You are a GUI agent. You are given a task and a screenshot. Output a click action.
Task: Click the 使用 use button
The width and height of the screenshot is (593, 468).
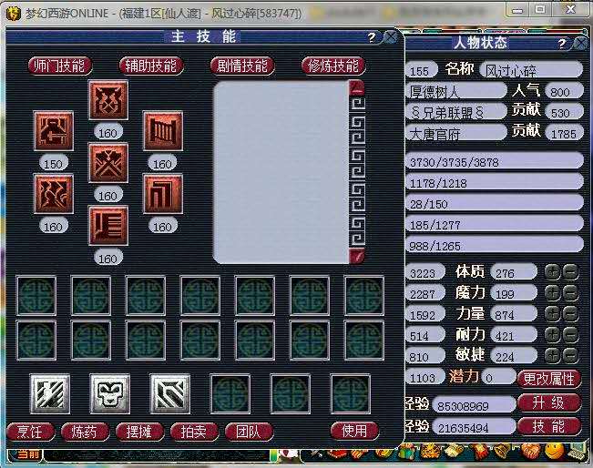(354, 431)
